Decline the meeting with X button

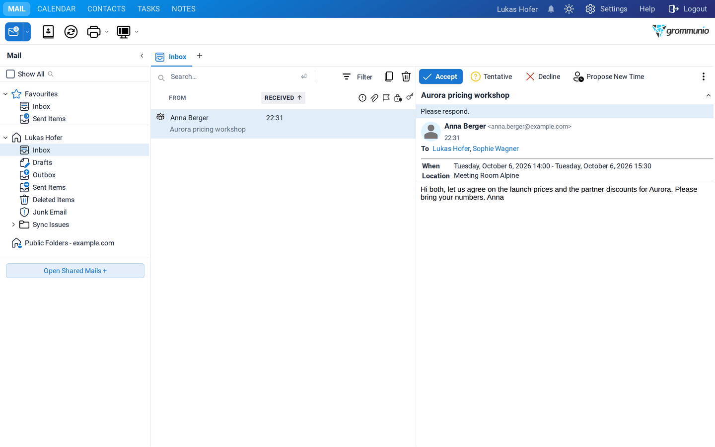pyautogui.click(x=543, y=76)
